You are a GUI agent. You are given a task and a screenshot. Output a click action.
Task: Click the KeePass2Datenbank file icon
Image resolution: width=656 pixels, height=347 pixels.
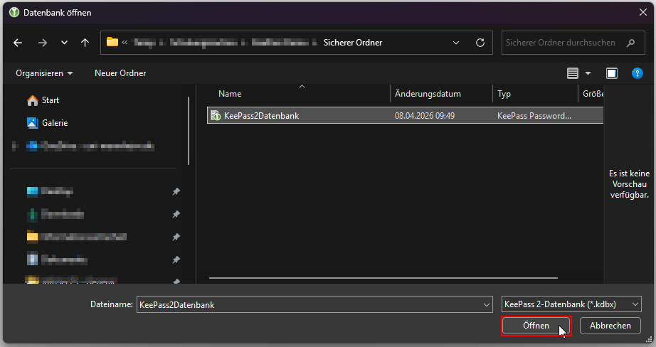[216, 115]
